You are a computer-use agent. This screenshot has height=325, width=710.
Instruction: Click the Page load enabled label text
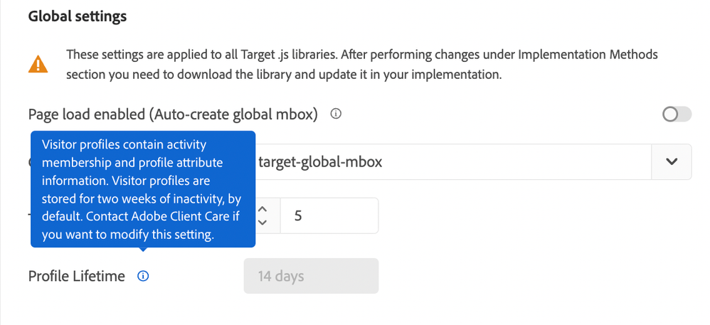tap(173, 114)
